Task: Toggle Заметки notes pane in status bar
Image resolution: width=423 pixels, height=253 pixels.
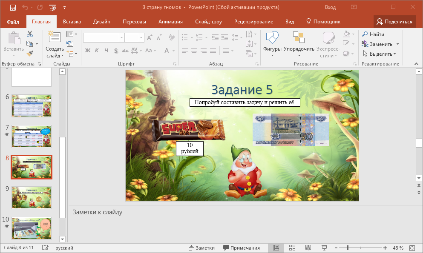Action: [x=202, y=248]
